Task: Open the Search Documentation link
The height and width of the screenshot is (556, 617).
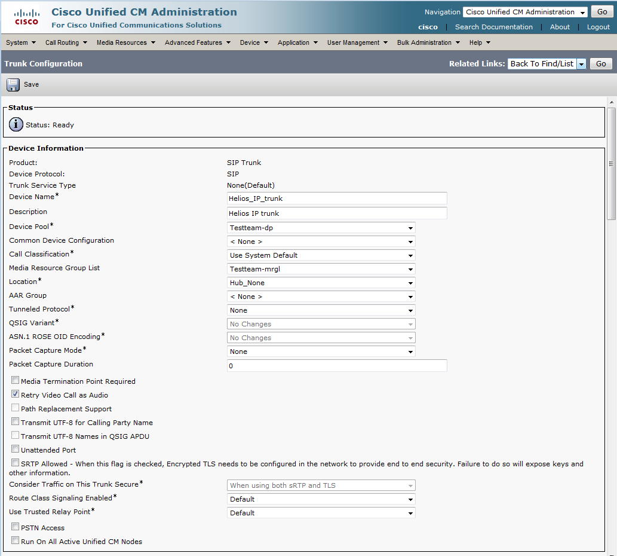Action: pos(493,27)
